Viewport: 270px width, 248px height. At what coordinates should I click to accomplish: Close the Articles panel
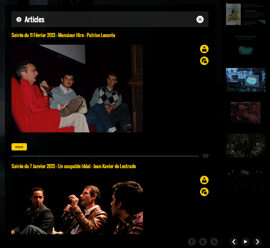tap(200, 19)
